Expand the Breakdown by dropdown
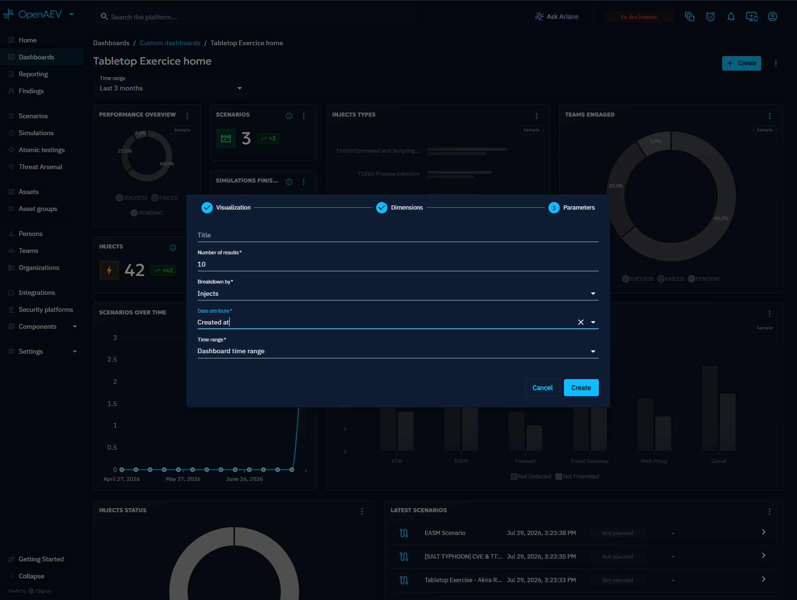 (x=398, y=293)
